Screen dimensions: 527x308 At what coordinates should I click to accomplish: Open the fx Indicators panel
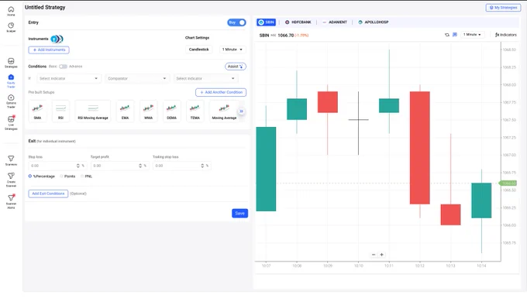506,35
